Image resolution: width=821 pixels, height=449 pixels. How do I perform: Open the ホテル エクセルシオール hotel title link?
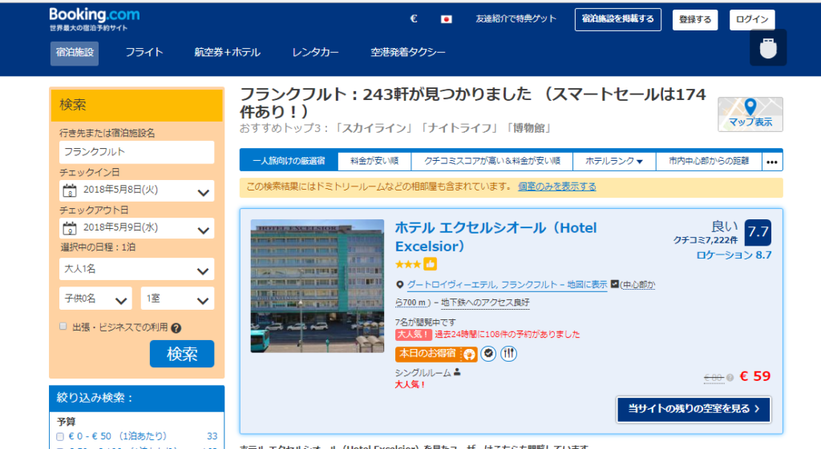click(x=495, y=237)
